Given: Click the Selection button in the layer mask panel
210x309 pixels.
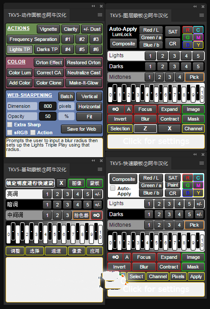Looking at the screenshot, I should [x=120, y=129].
